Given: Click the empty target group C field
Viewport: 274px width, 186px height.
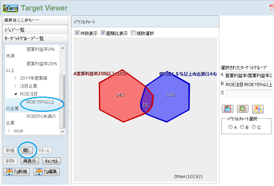Looking at the screenshot, I should pyautogui.click(x=248, y=93).
